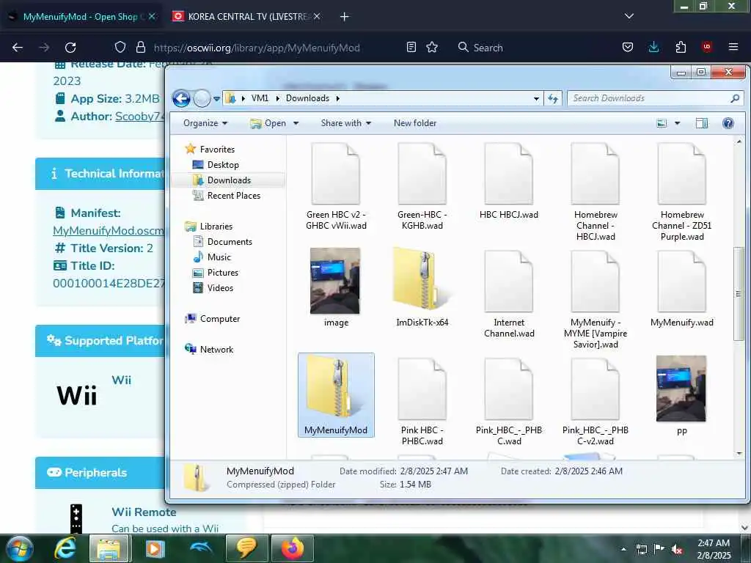This screenshot has width=751, height=563.
Task: Open the Share with menu
Action: pyautogui.click(x=346, y=123)
